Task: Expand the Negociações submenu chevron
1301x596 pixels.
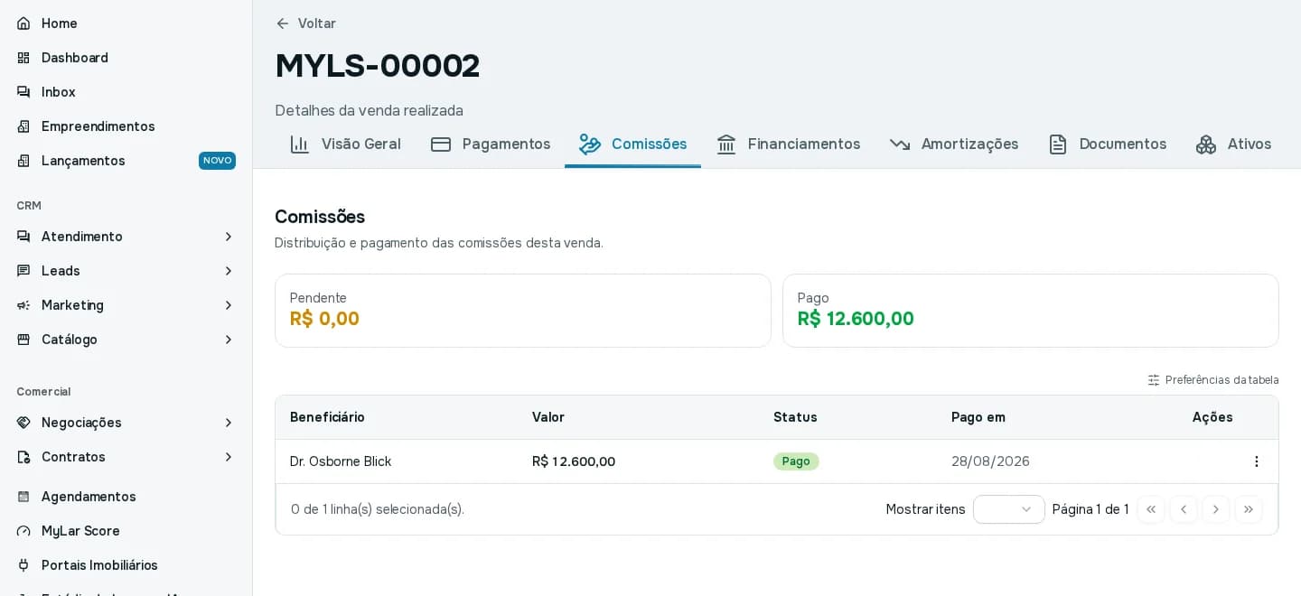Action: tap(229, 423)
